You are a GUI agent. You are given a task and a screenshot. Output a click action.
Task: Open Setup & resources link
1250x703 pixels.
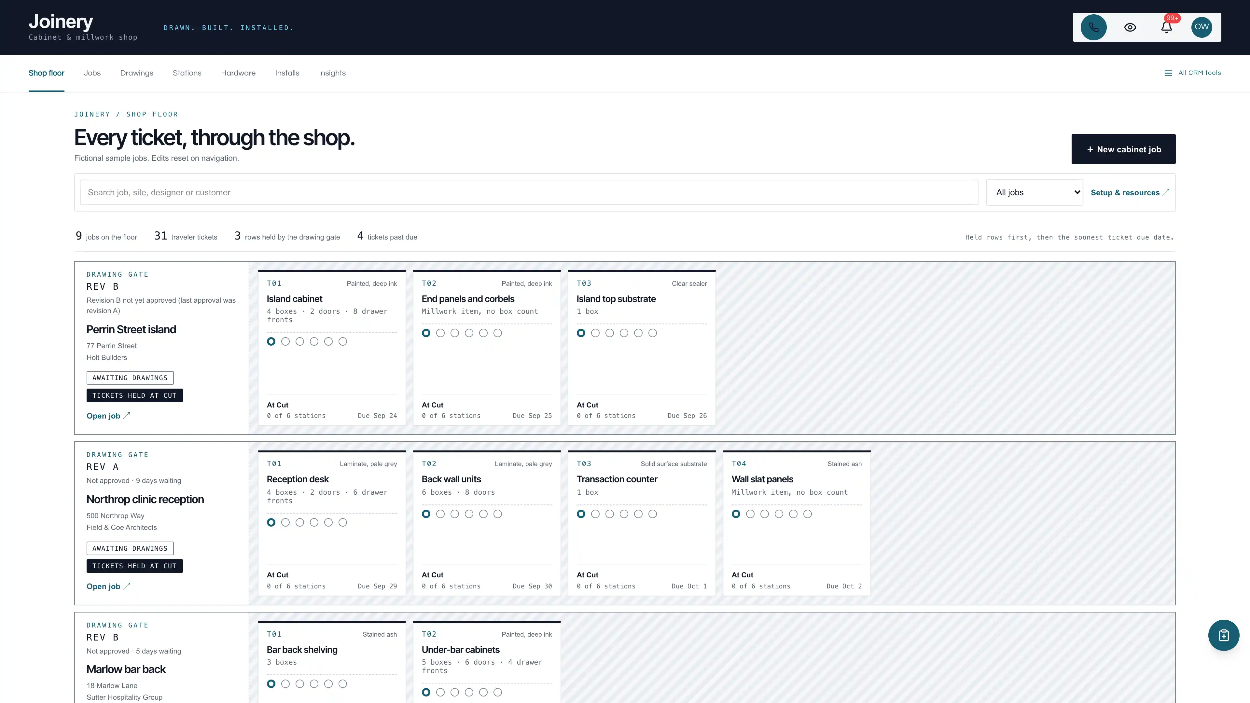point(1130,193)
